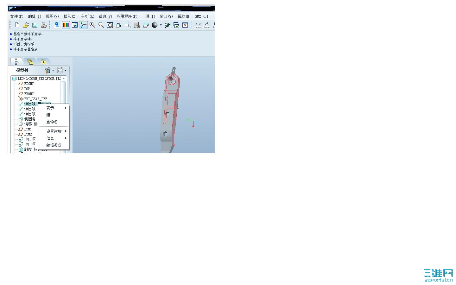
Task: Save the model with the disk icon
Action: (x=35, y=25)
